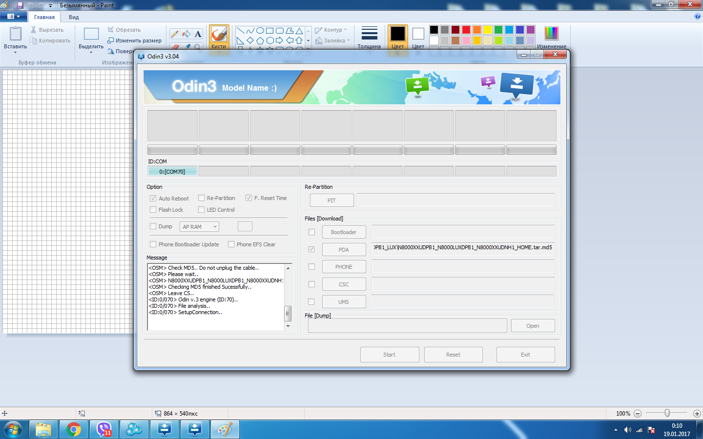This screenshot has height=439, width=703.
Task: Select the Text tool in Paint
Action: tap(198, 34)
